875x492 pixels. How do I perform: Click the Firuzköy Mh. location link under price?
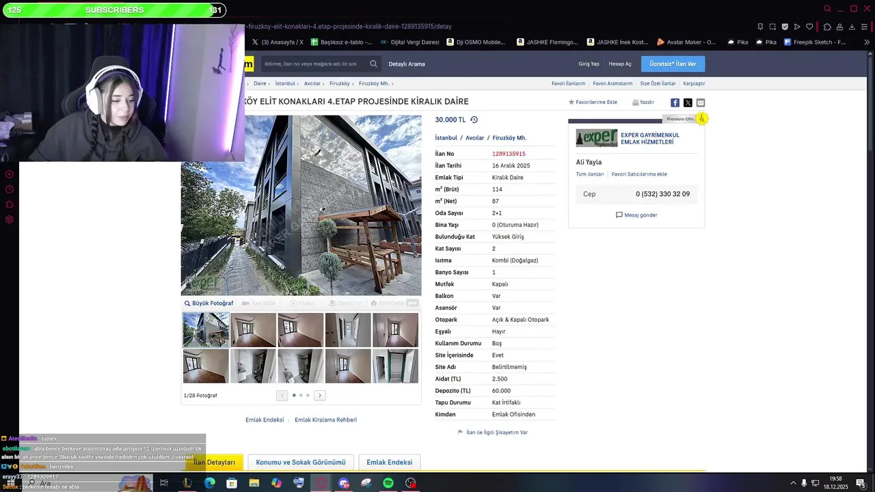[x=509, y=138]
